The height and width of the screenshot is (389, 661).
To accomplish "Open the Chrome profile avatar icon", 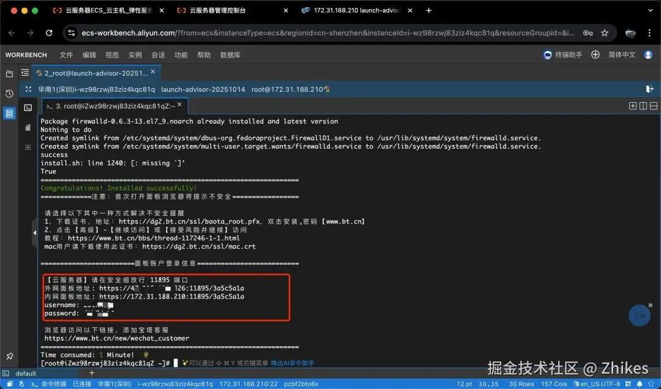I will coord(630,33).
